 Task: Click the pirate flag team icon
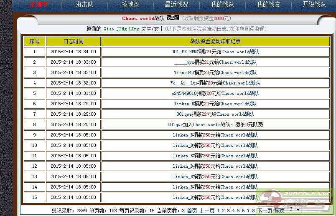pos(173,18)
